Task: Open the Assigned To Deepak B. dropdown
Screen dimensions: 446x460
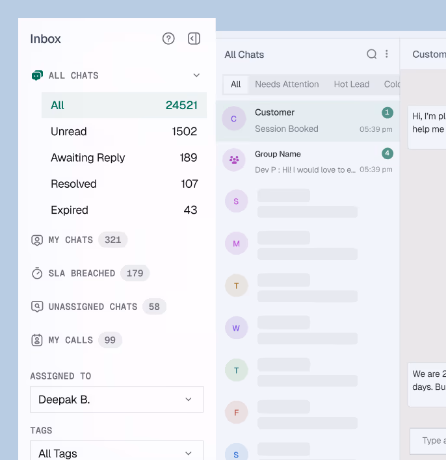Action: click(x=117, y=400)
